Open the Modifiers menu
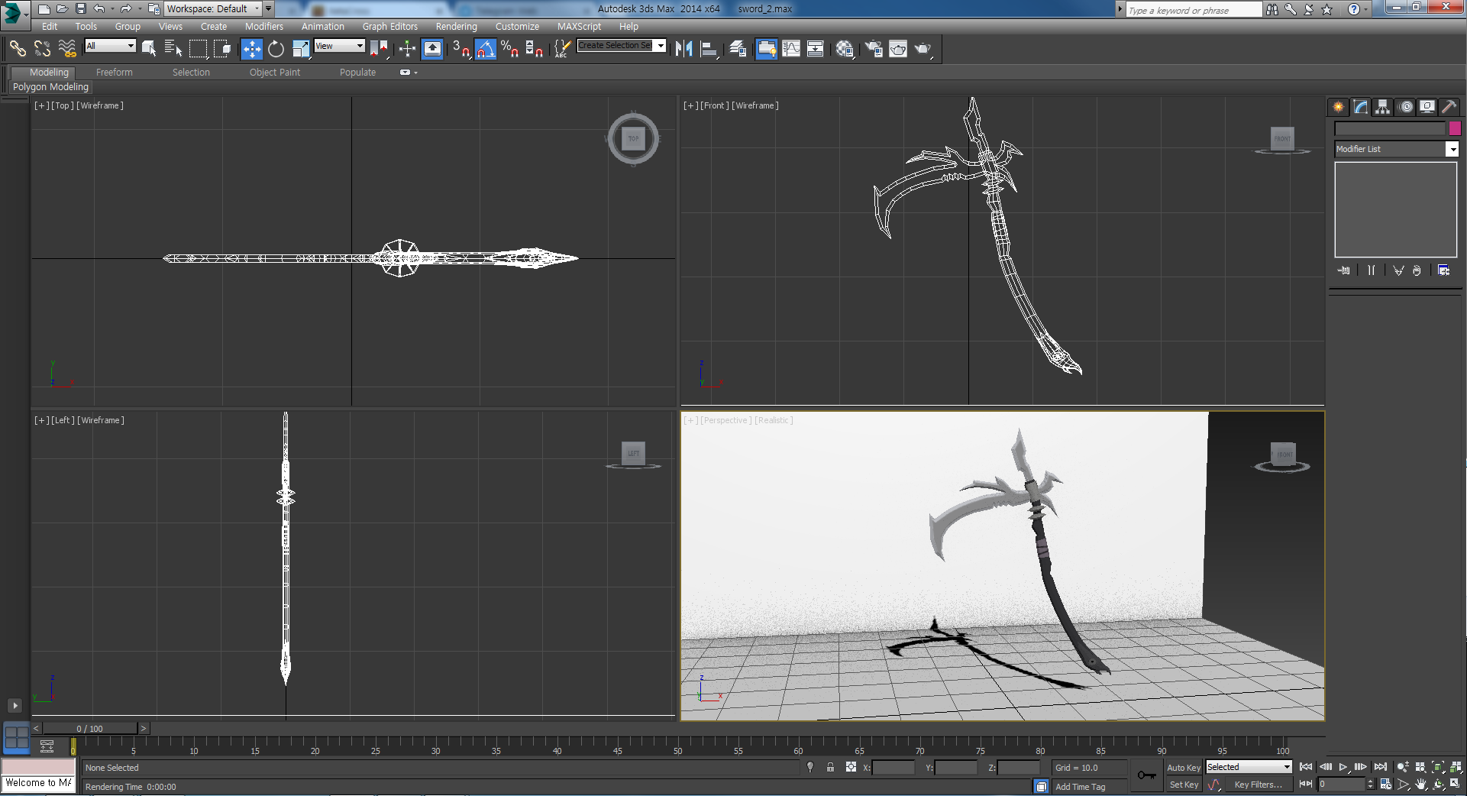Viewport: 1467px width, 796px height. (264, 26)
